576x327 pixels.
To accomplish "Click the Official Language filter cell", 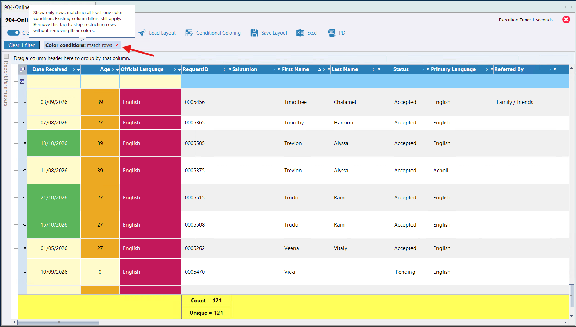I will (x=150, y=81).
